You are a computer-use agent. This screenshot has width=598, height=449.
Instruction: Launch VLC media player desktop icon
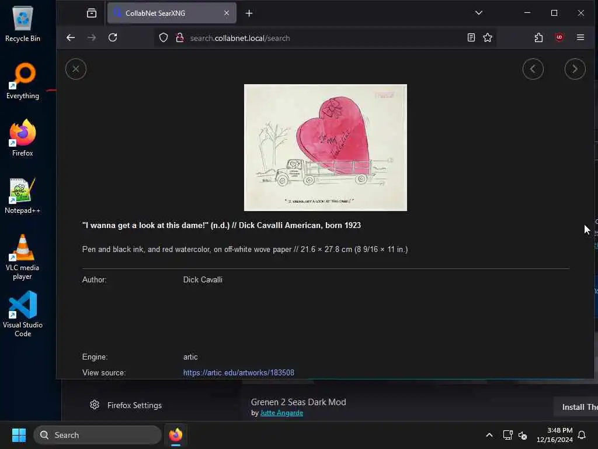click(x=23, y=257)
